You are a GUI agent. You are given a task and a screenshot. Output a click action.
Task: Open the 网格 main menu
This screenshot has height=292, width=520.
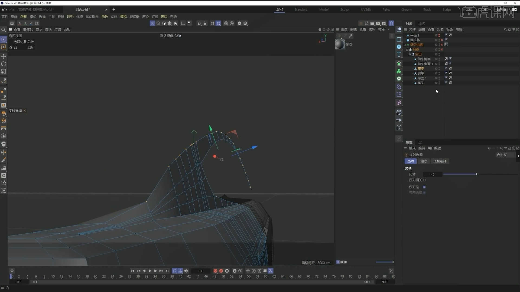click(70, 16)
